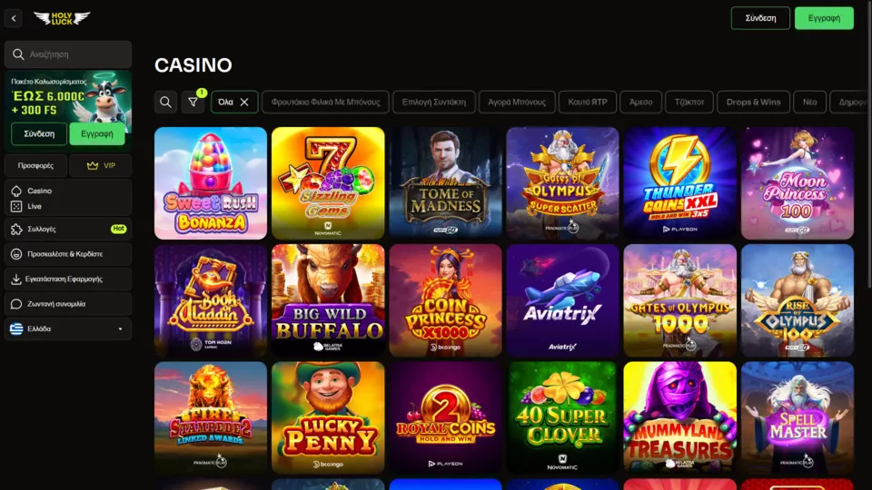This screenshot has width=872, height=490.
Task: Click the green Εγγραφή button at top right
Action: click(x=824, y=18)
